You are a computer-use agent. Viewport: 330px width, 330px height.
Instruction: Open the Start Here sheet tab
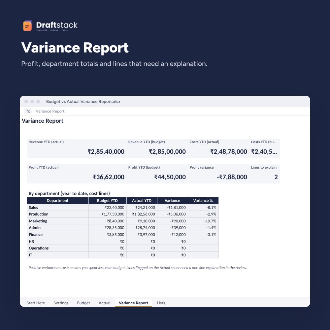36,303
